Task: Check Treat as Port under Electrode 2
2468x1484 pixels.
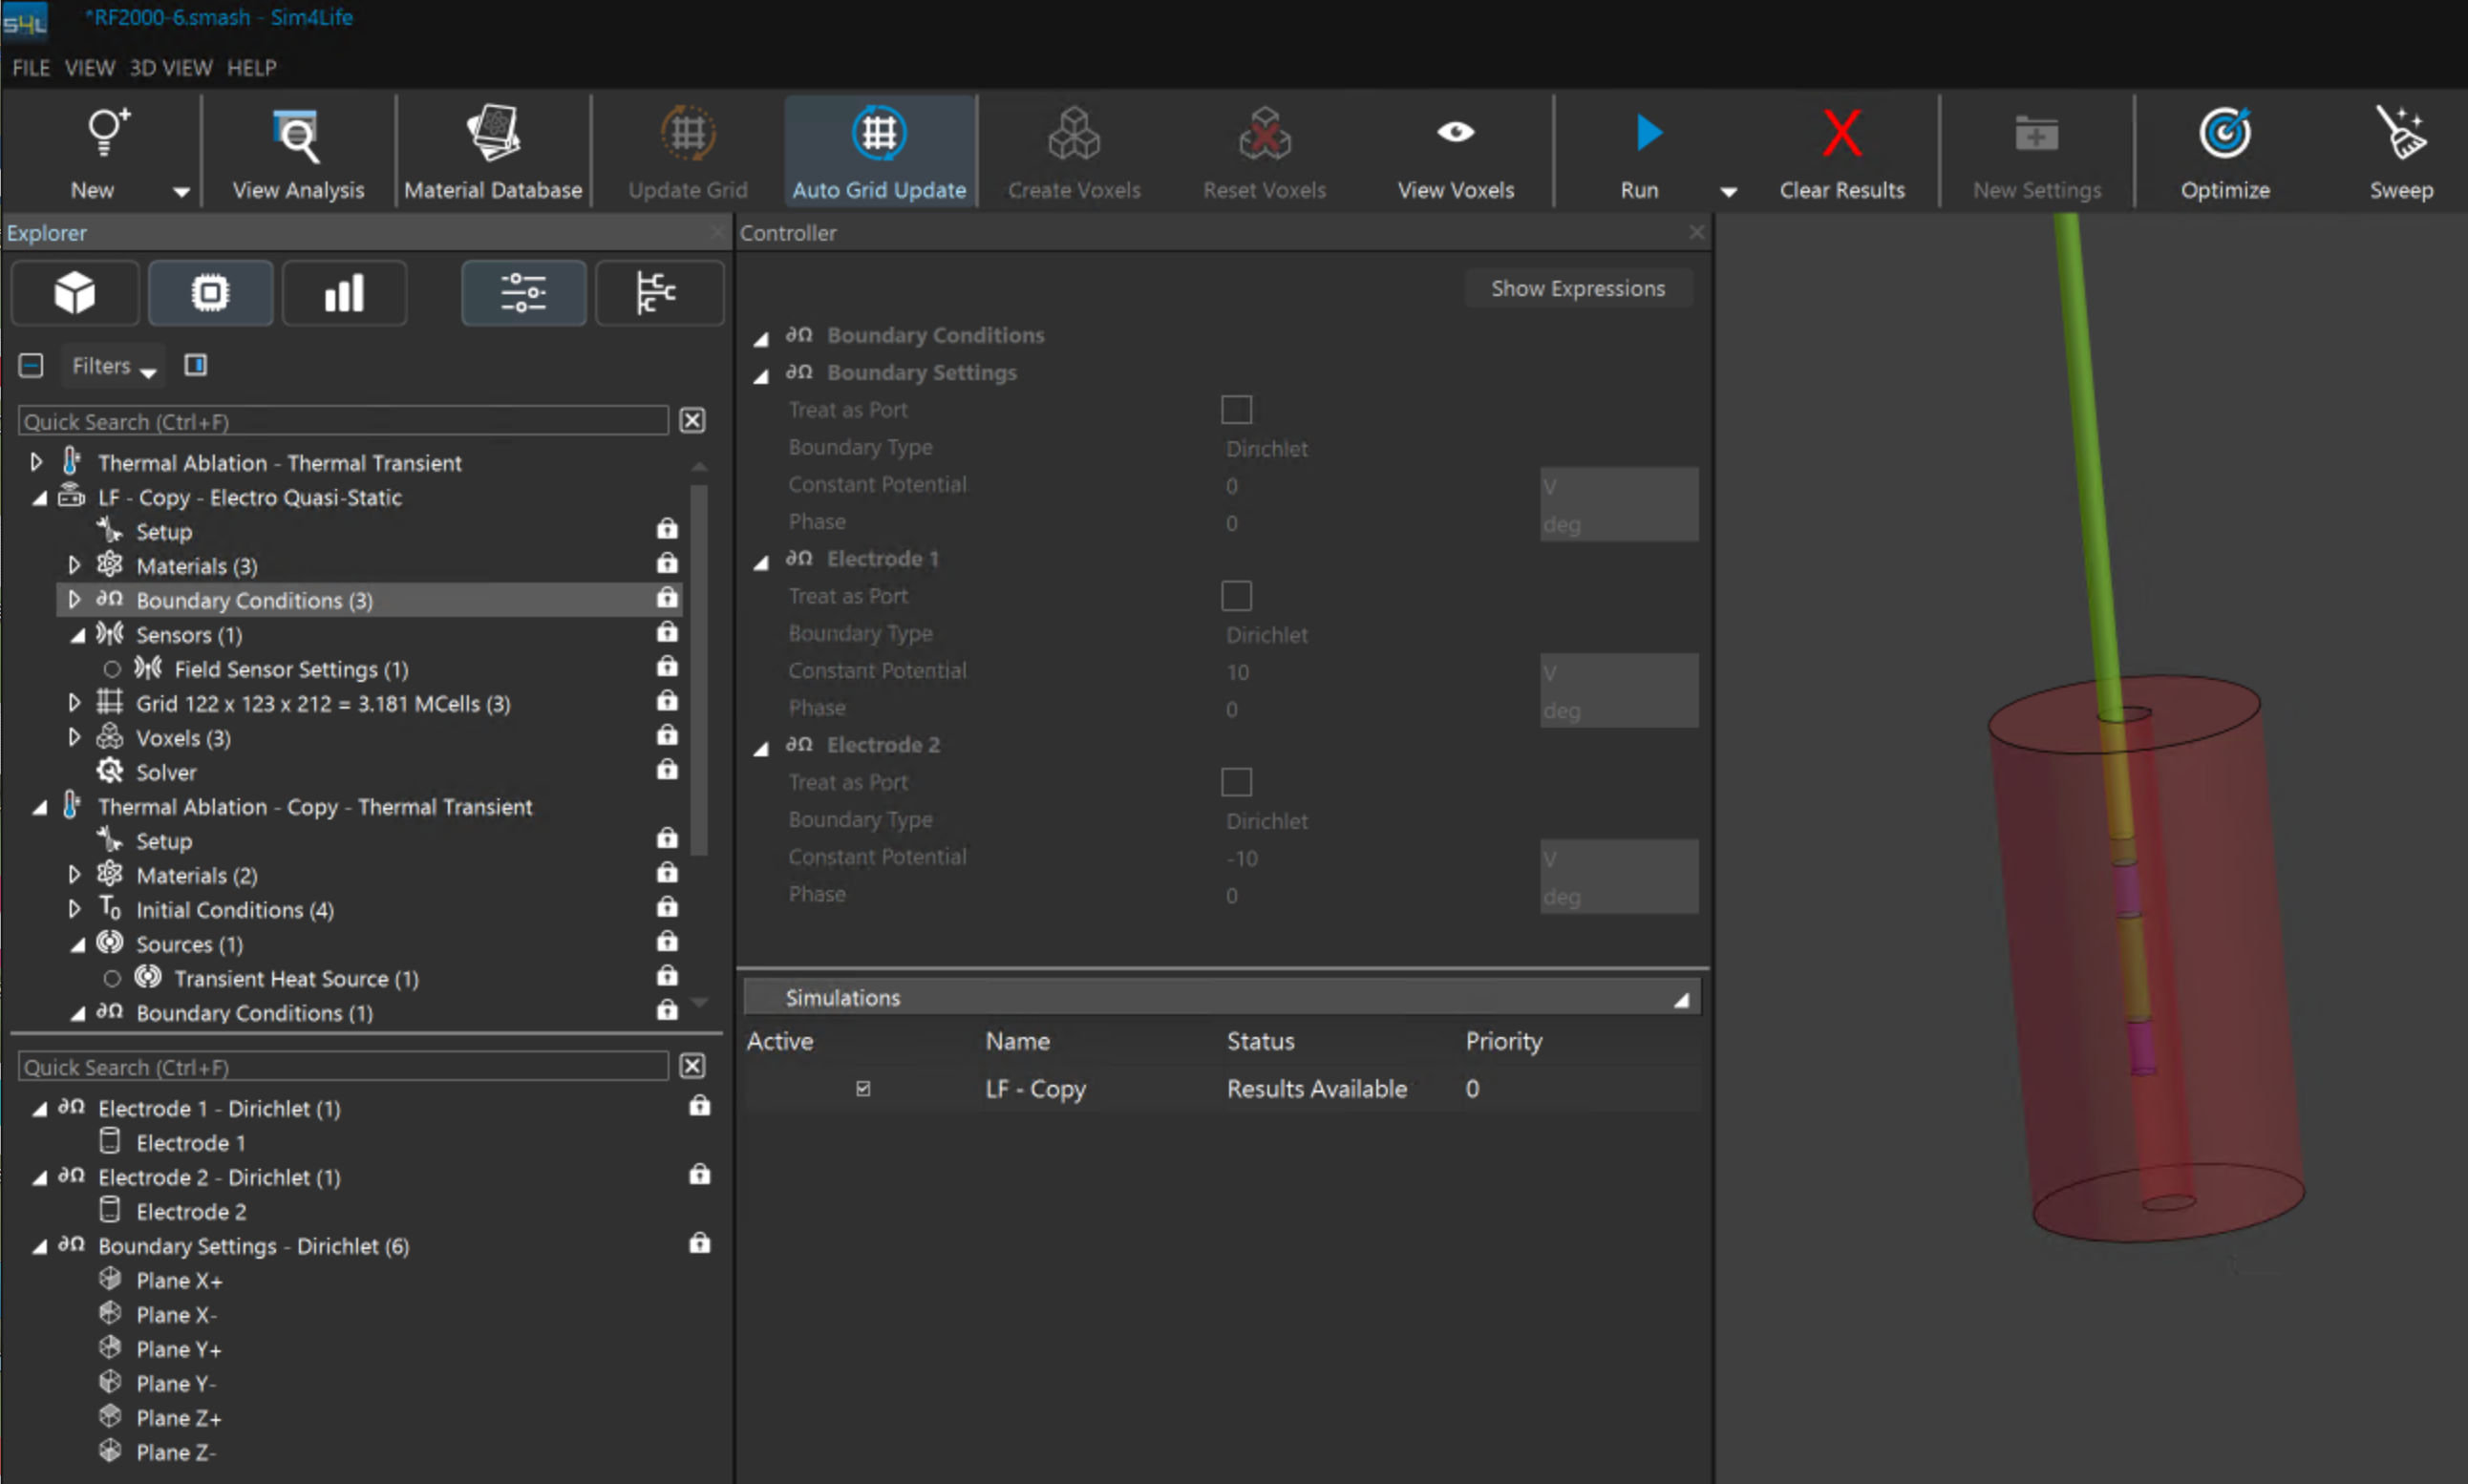Action: click(1236, 783)
